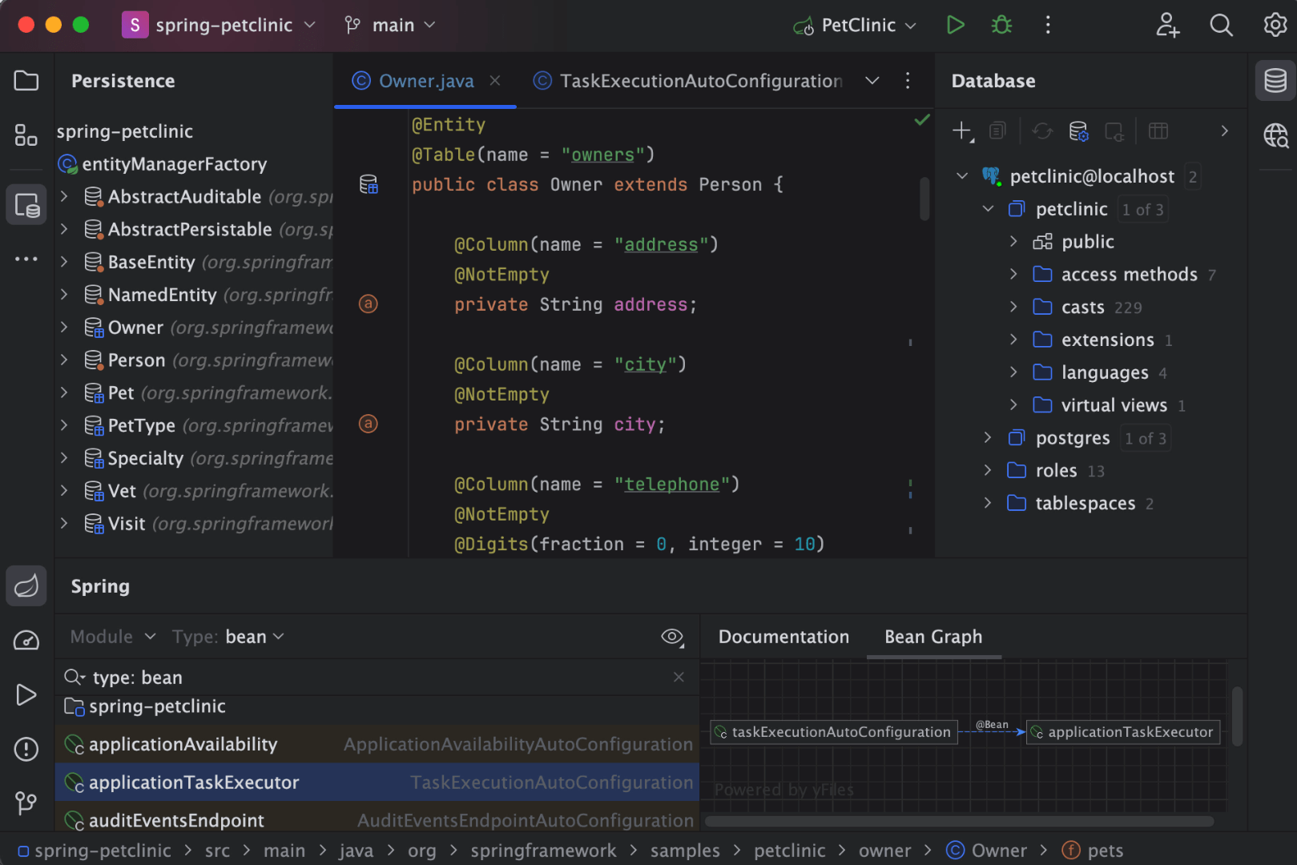Click the Debug bug icon in toolbar

pyautogui.click(x=1001, y=25)
